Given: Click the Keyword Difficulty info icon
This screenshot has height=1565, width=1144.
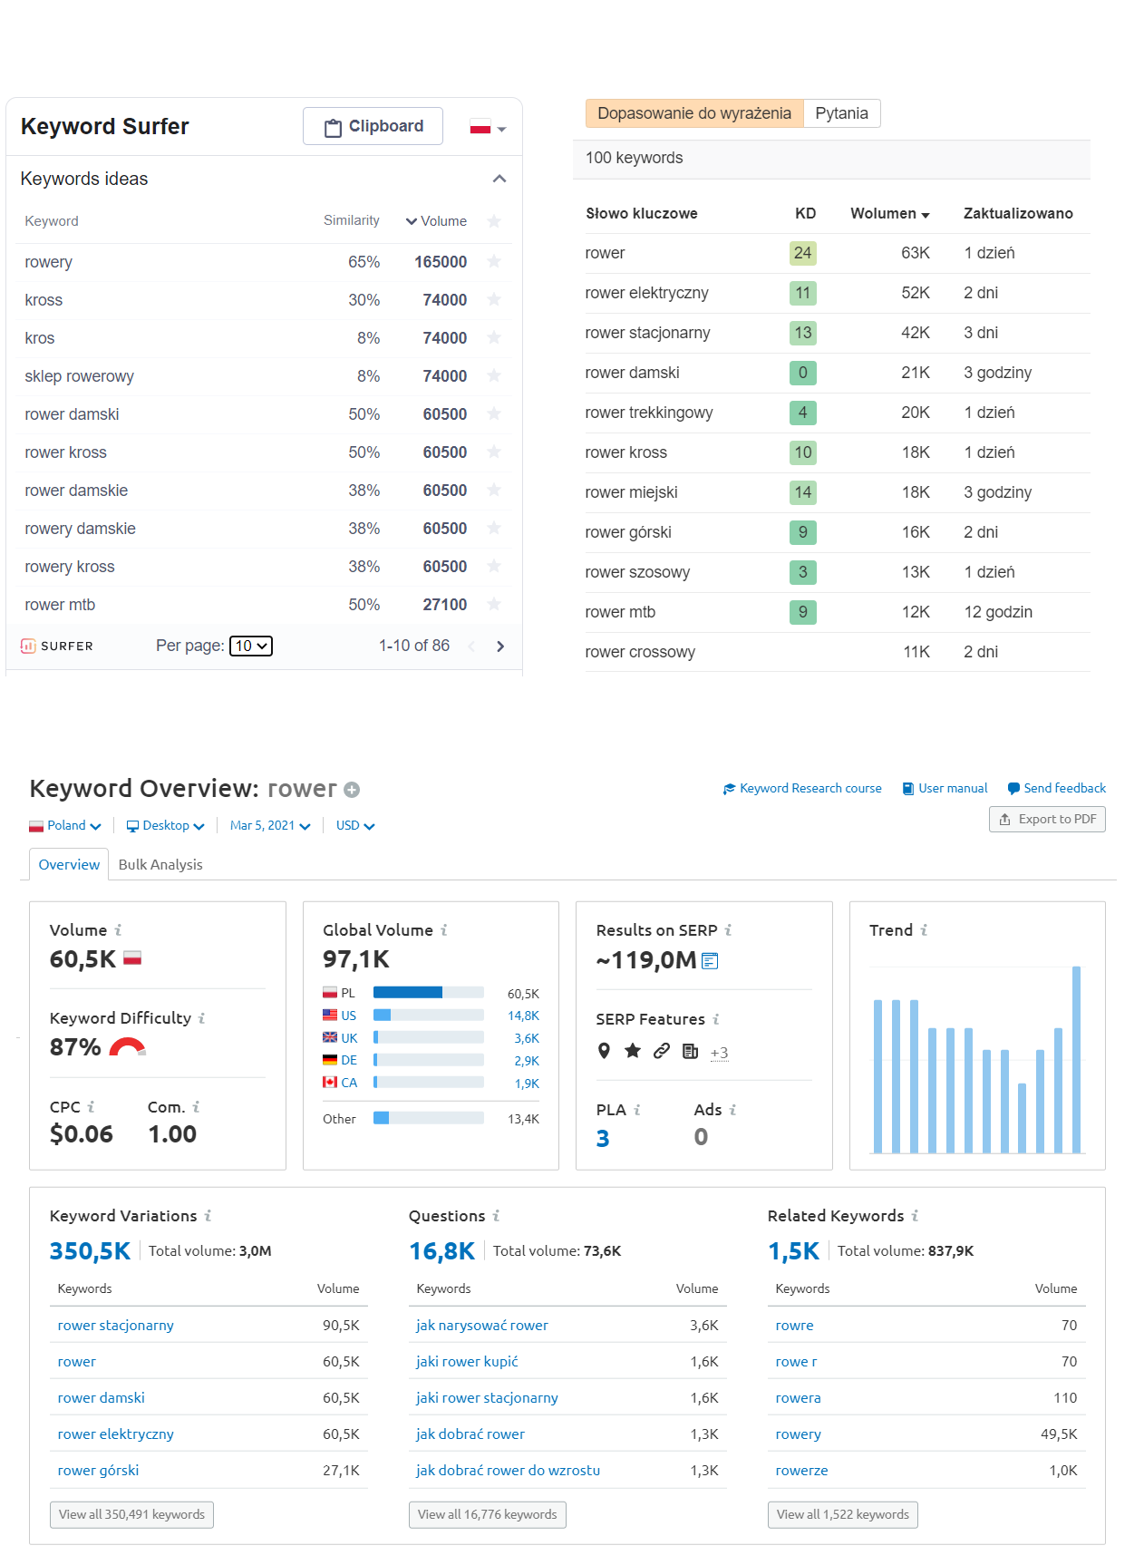Looking at the screenshot, I should click(x=201, y=1018).
